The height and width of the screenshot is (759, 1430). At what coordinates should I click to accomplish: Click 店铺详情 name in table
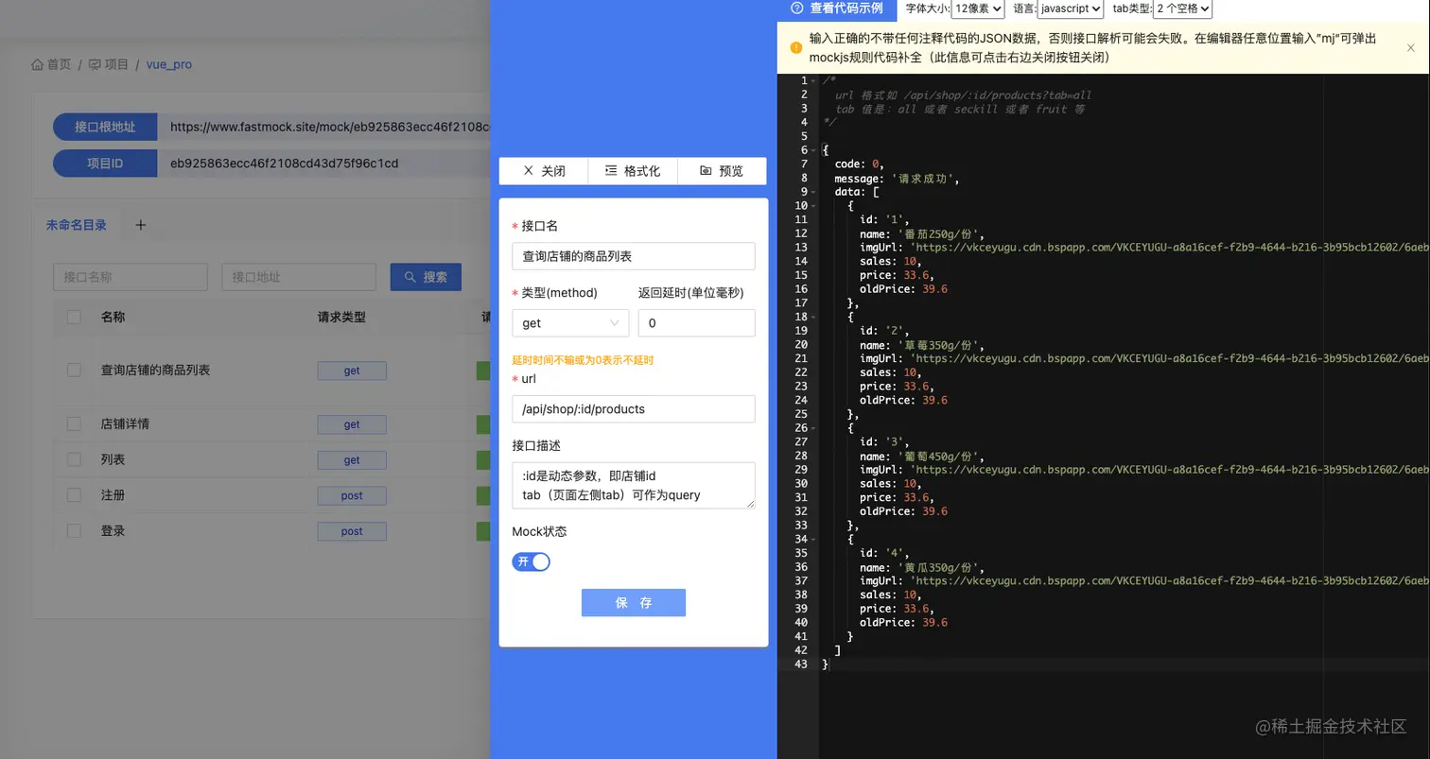click(x=125, y=423)
